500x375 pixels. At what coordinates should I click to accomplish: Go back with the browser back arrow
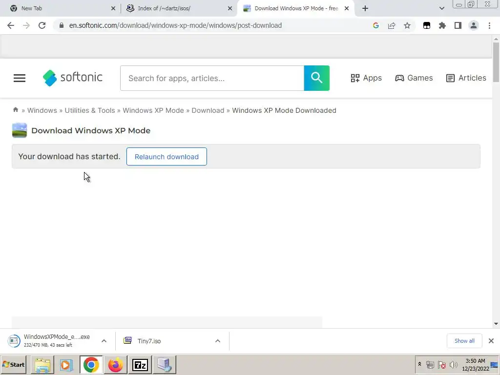tap(11, 25)
